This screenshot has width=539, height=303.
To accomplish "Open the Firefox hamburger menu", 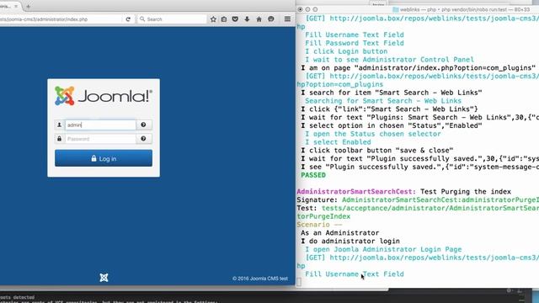I will pyautogui.click(x=287, y=19).
